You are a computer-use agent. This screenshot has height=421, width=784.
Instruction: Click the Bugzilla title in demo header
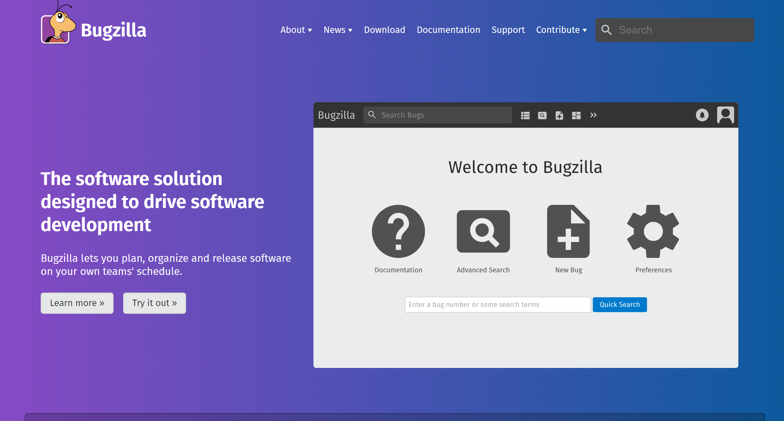pyautogui.click(x=336, y=115)
